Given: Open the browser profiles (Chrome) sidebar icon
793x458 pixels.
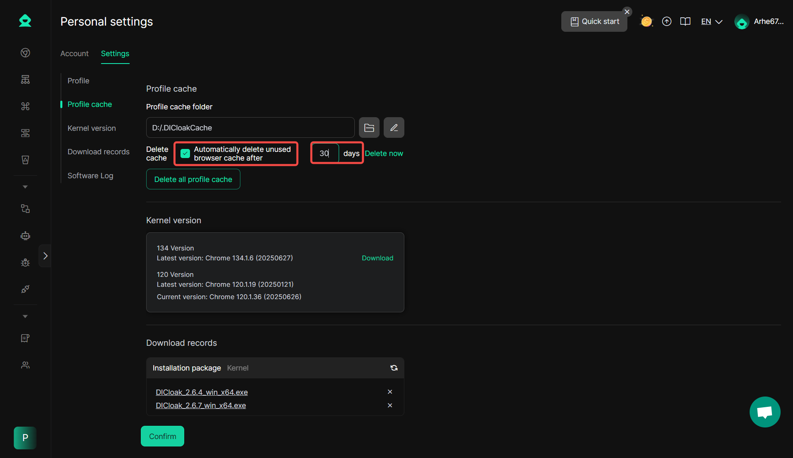Looking at the screenshot, I should tap(25, 53).
